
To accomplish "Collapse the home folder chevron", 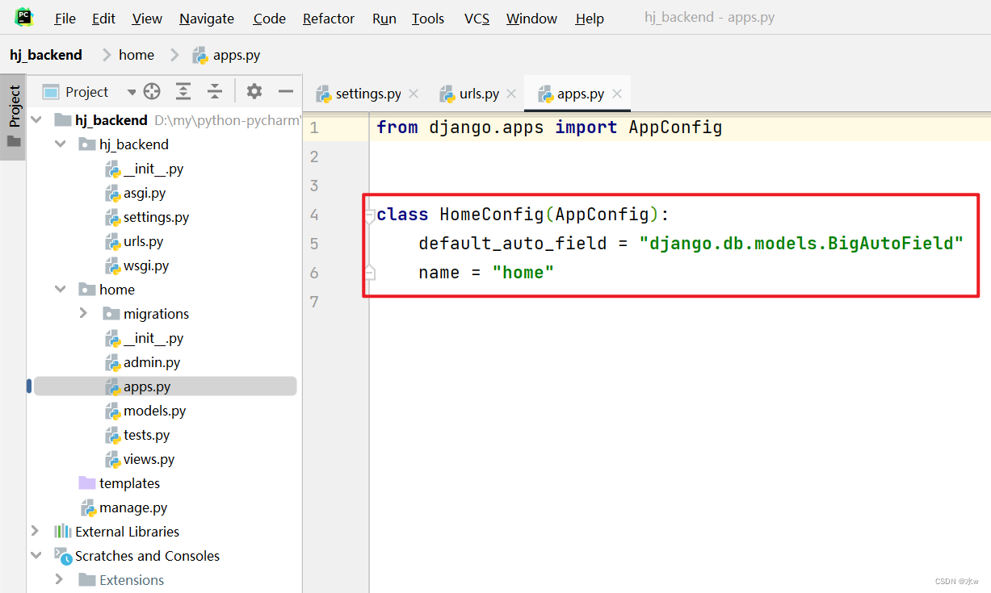I will (x=60, y=289).
